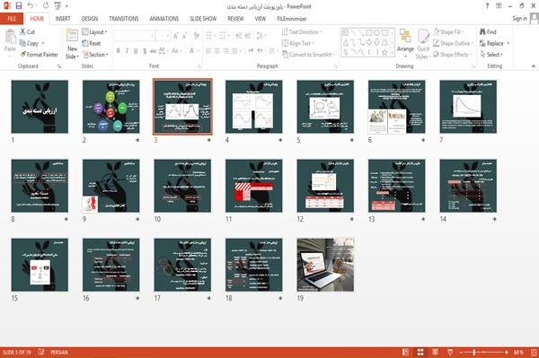Toggle Bold formatting
Image resolution: width=539 pixels, height=358 pixels.
point(119,51)
